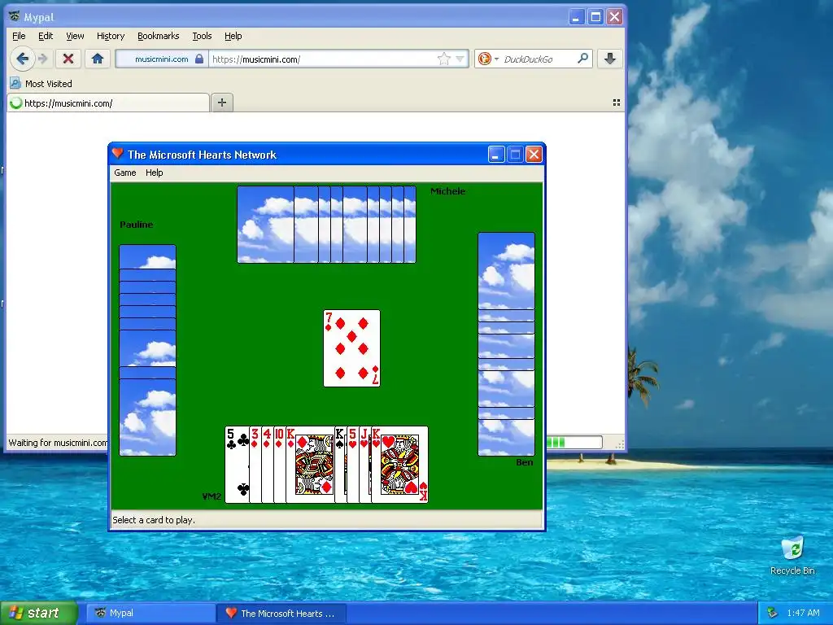Click the page loading progress bar
The height and width of the screenshot is (625, 833).
coord(575,442)
